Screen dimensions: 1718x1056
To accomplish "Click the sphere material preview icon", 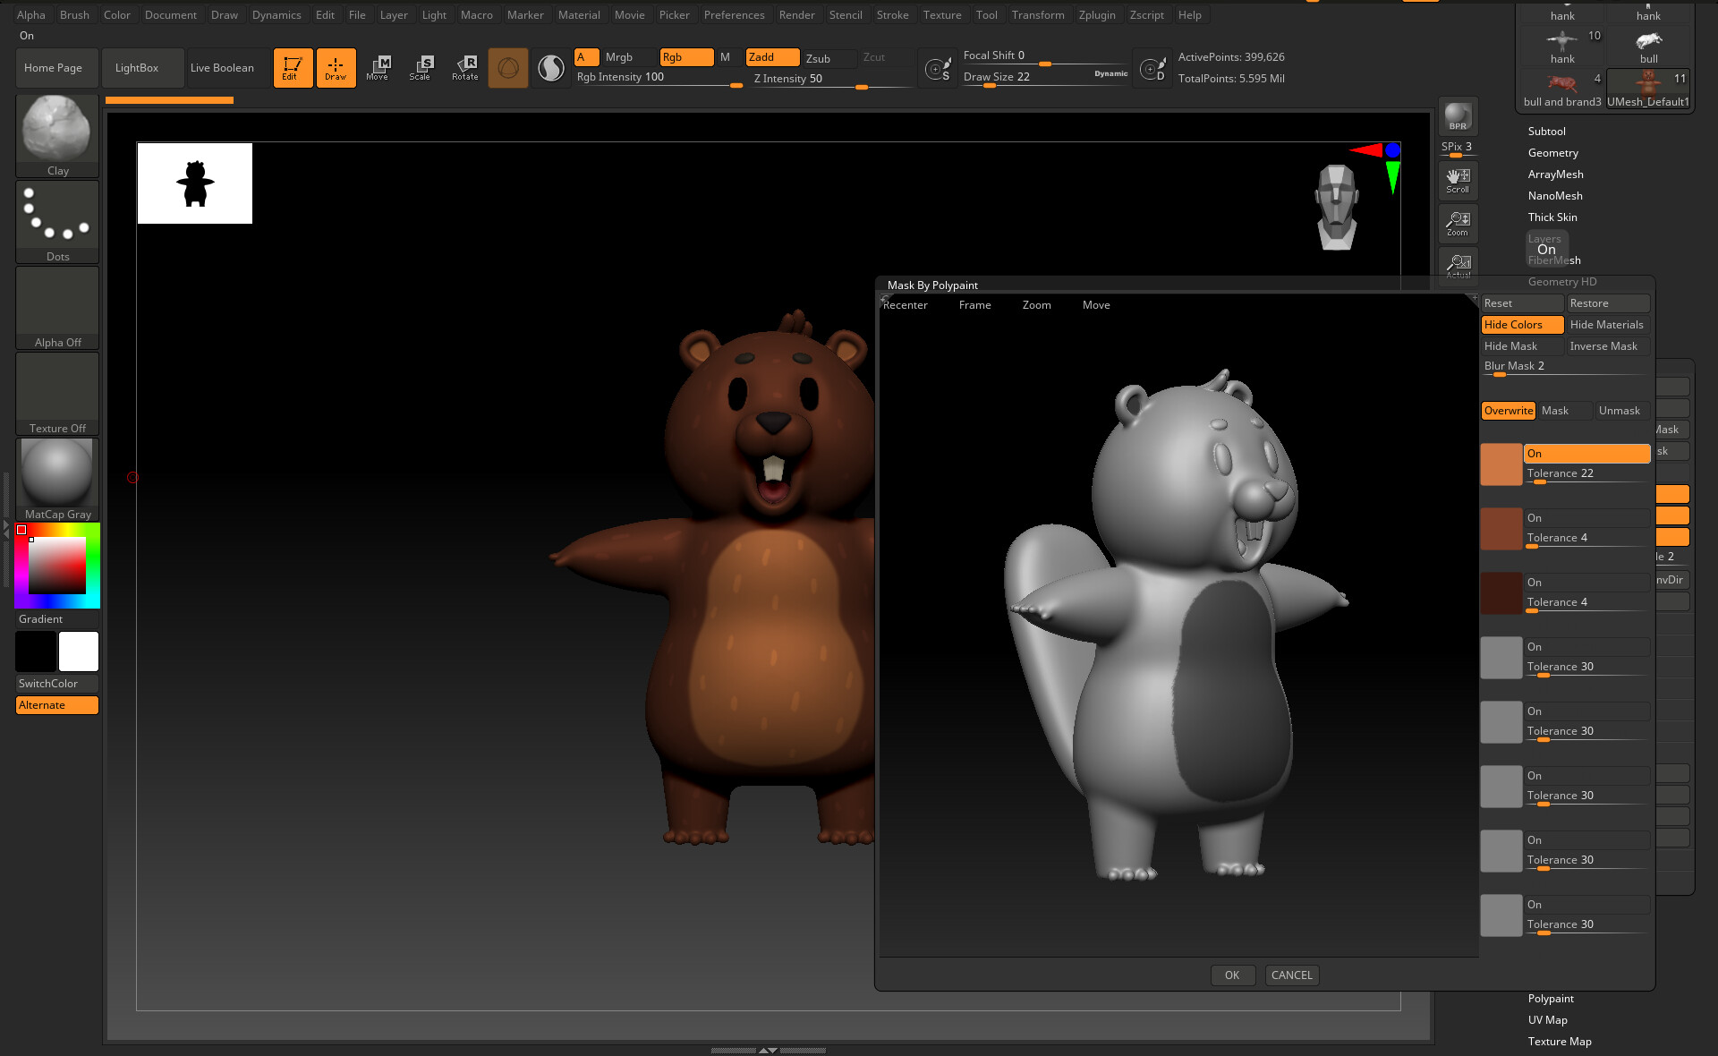I will click(x=508, y=68).
